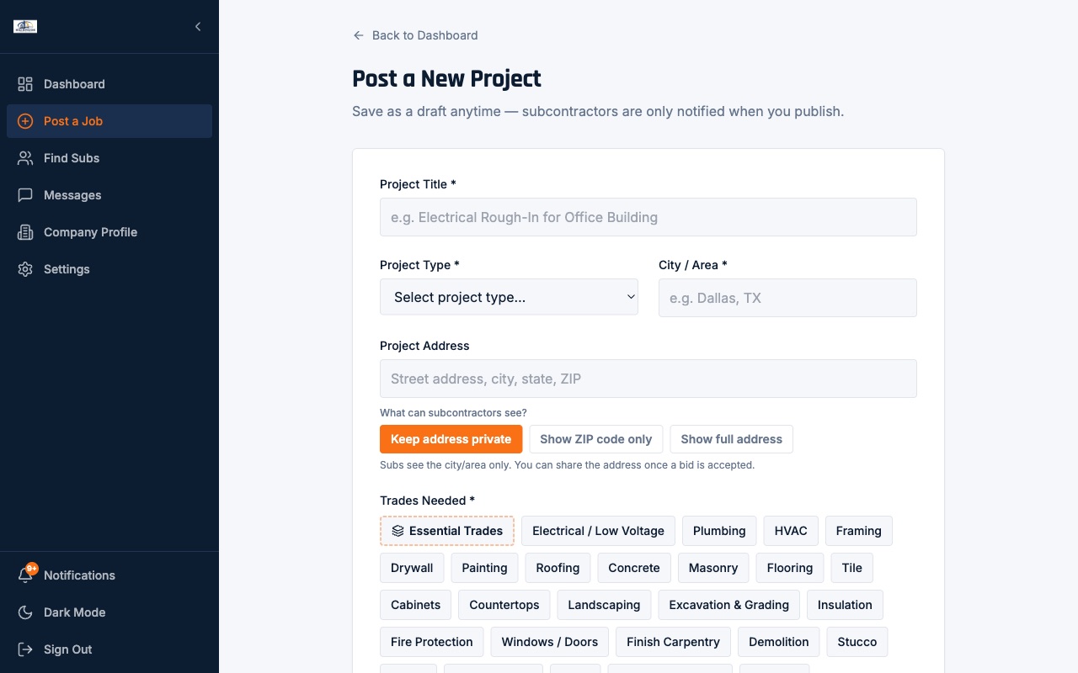Image resolution: width=1078 pixels, height=673 pixels.
Task: Click the Find Subs people icon
Action: tap(25, 158)
